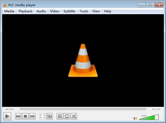Adjust the green volume slider

148,117
